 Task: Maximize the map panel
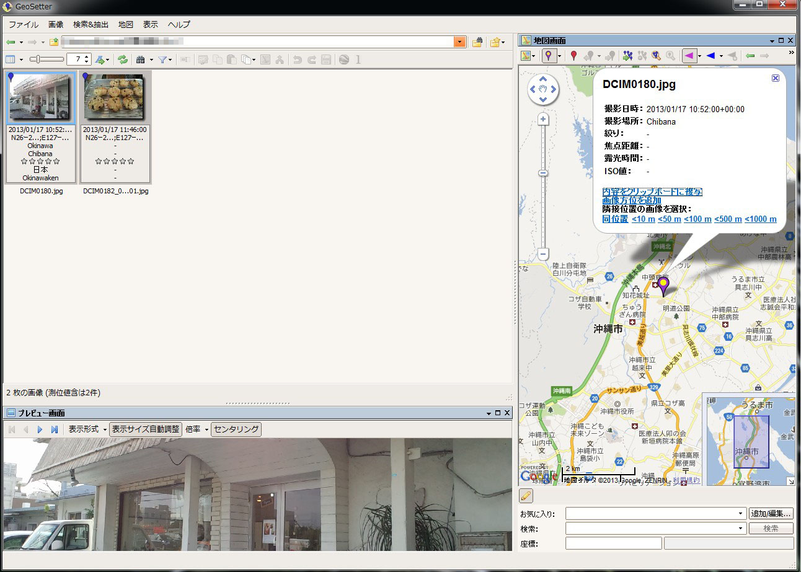(781, 40)
